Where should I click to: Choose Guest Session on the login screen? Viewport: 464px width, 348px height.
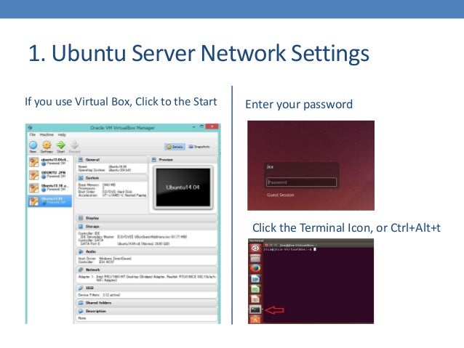click(280, 195)
